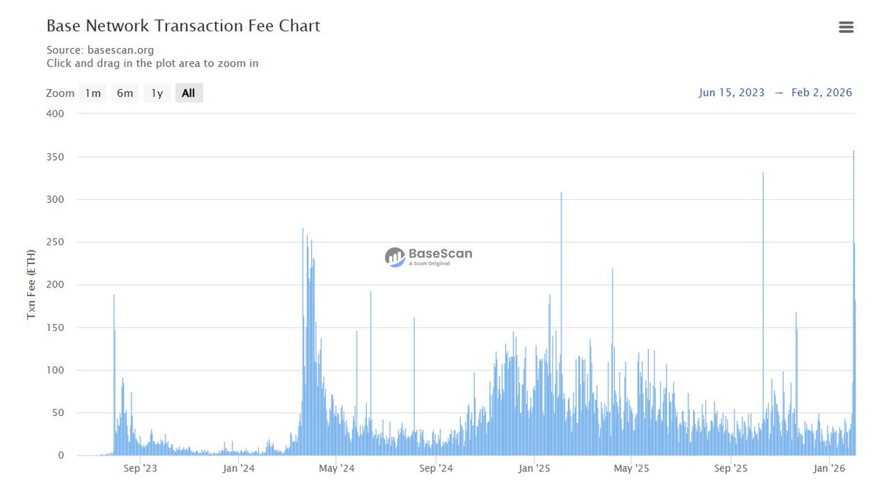Click the arrow between the date range

779,93
